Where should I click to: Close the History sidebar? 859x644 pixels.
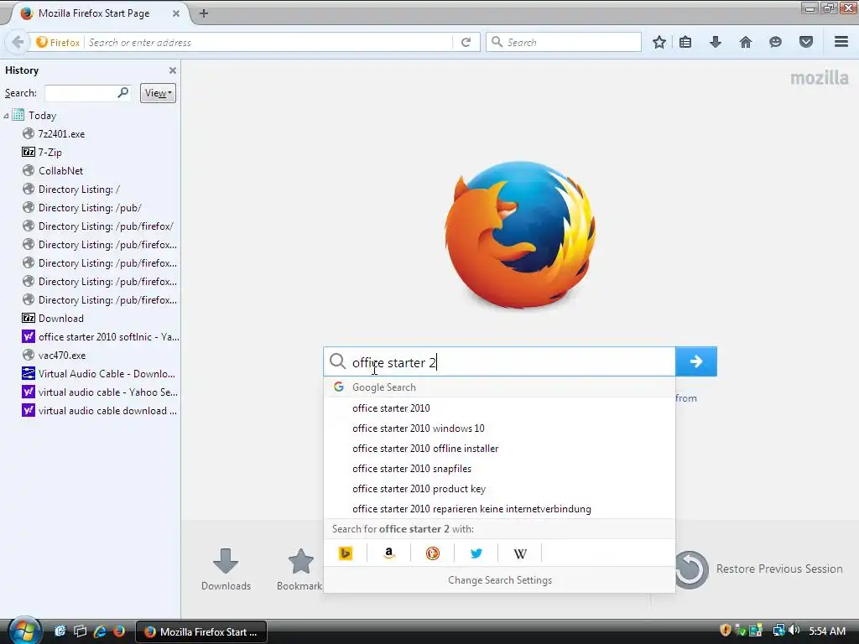[x=173, y=70]
